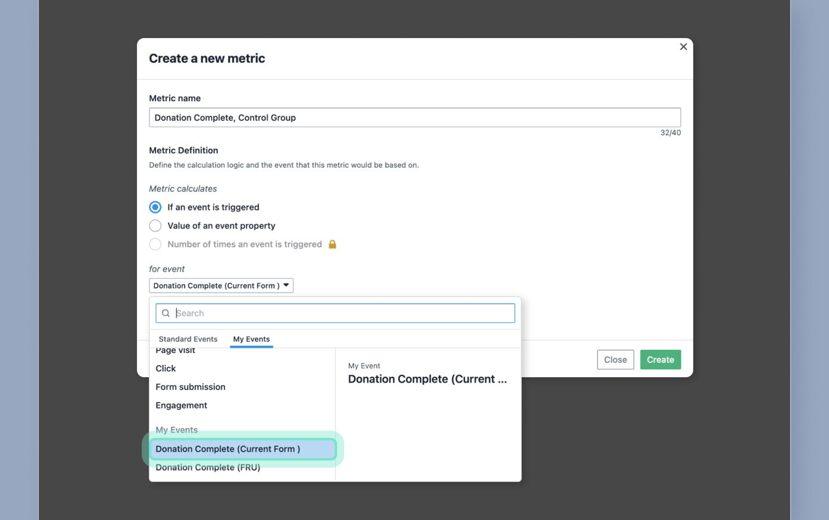Select the 'Engagement' event option

(x=181, y=405)
